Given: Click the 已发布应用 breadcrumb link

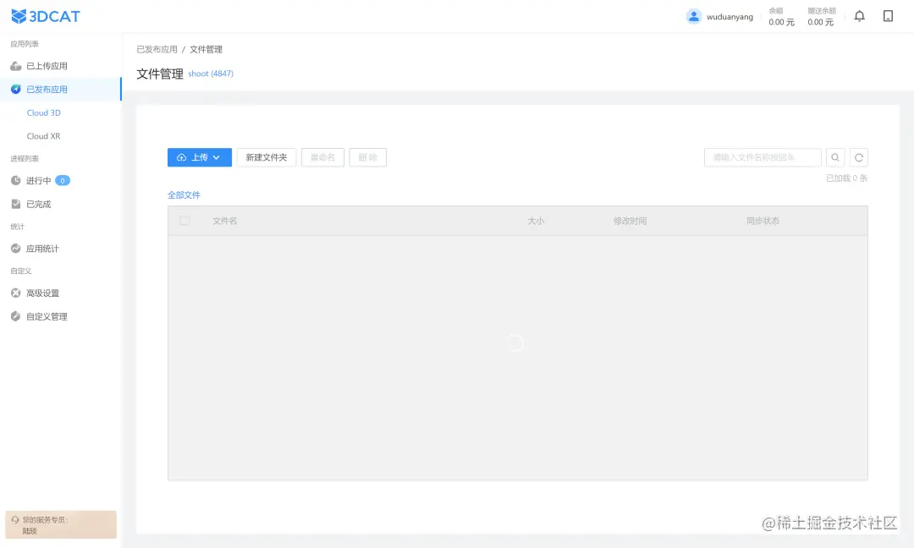Looking at the screenshot, I should 157,50.
